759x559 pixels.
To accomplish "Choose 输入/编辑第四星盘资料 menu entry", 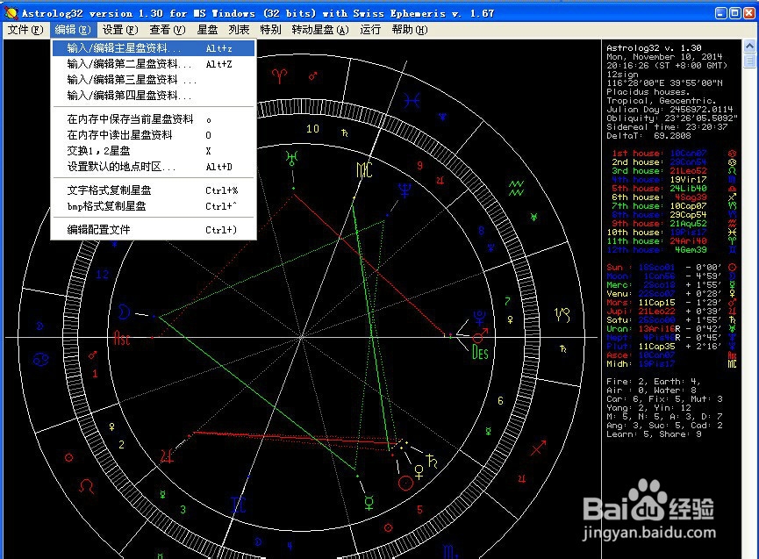I will click(x=154, y=96).
